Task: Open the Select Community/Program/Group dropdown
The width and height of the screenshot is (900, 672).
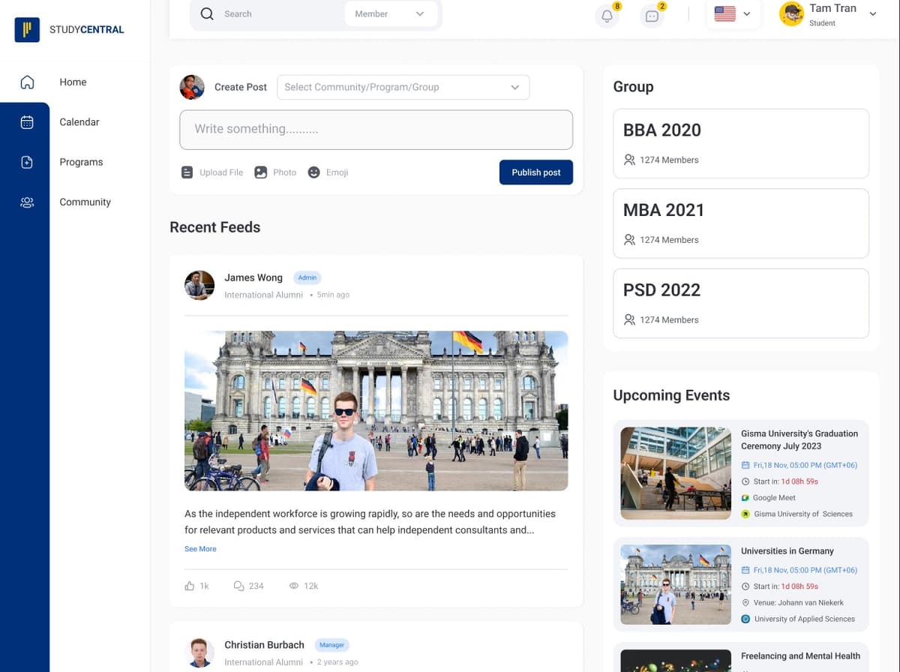Action: (x=403, y=87)
